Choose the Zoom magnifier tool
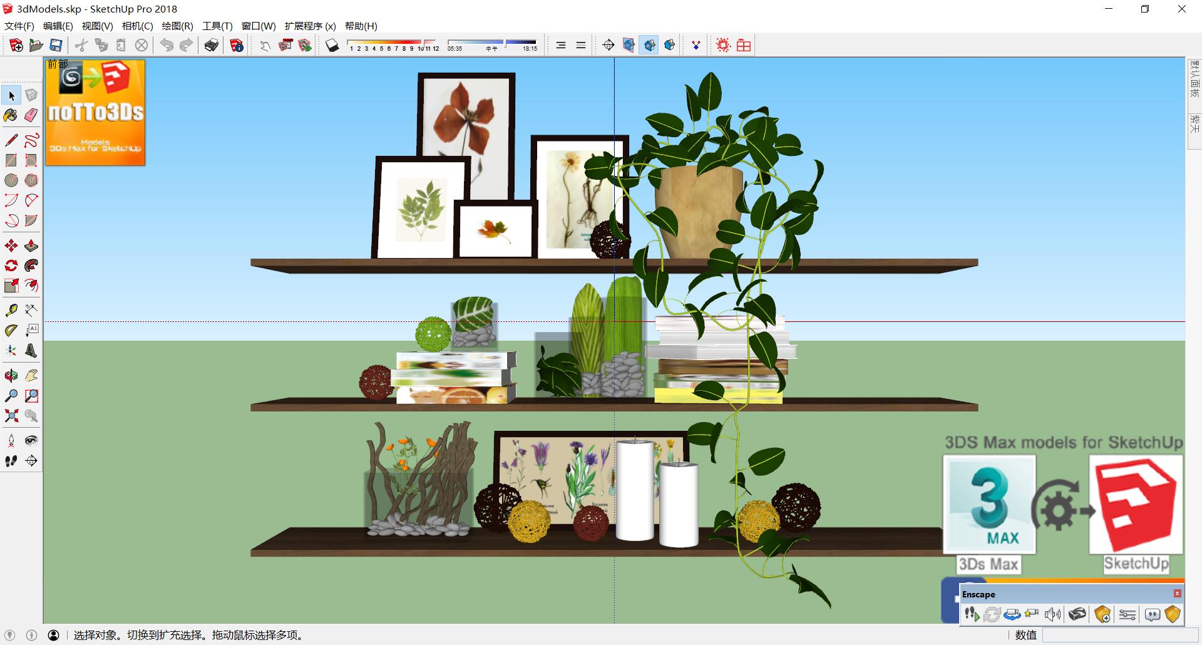The width and height of the screenshot is (1202, 645). 11,396
